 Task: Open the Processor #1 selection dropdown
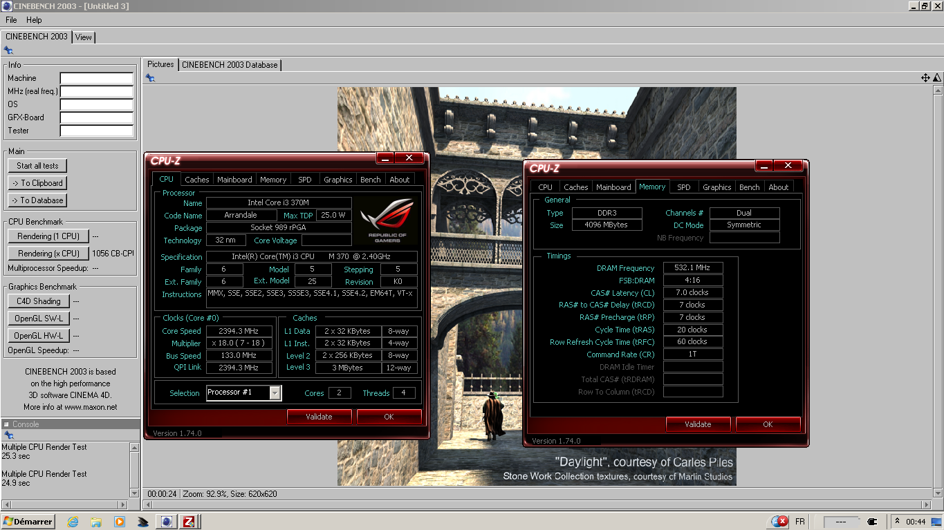[x=244, y=392]
